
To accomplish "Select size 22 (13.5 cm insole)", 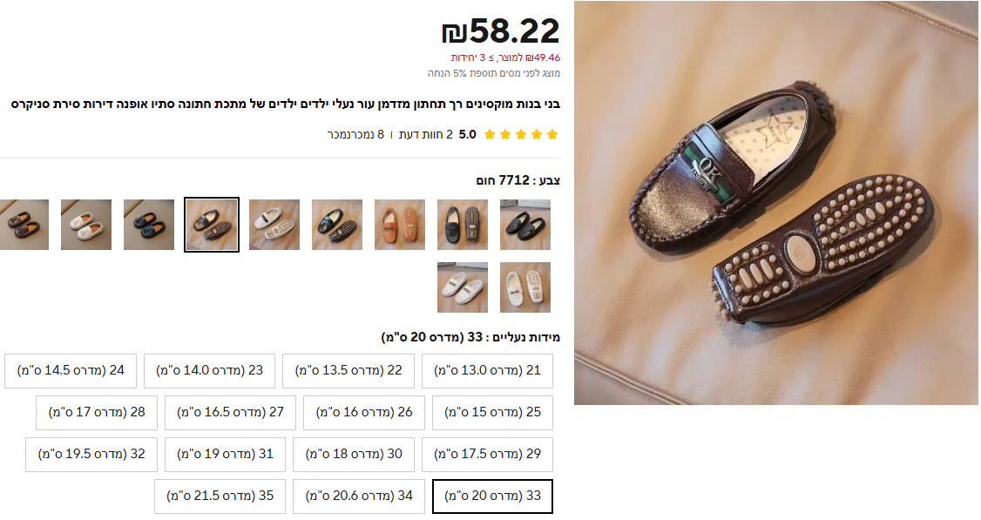I will click(x=348, y=370).
